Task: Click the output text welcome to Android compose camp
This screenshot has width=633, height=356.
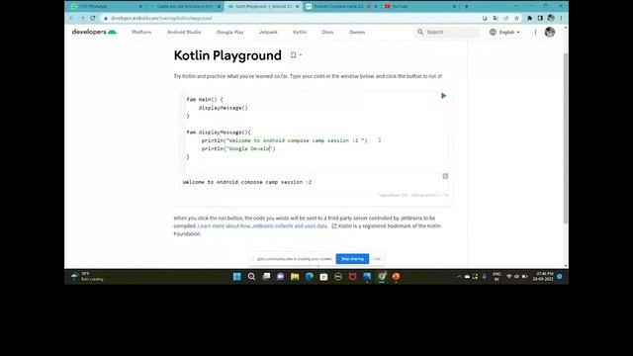Action: [247, 182]
